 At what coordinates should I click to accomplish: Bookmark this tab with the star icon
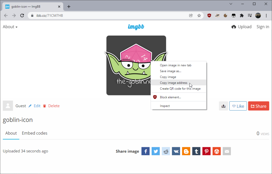click(x=199, y=15)
